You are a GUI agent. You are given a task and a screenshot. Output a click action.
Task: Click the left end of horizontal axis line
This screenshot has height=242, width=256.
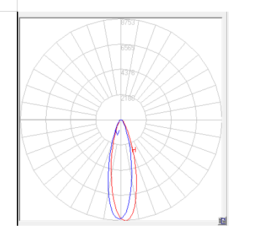21,119
